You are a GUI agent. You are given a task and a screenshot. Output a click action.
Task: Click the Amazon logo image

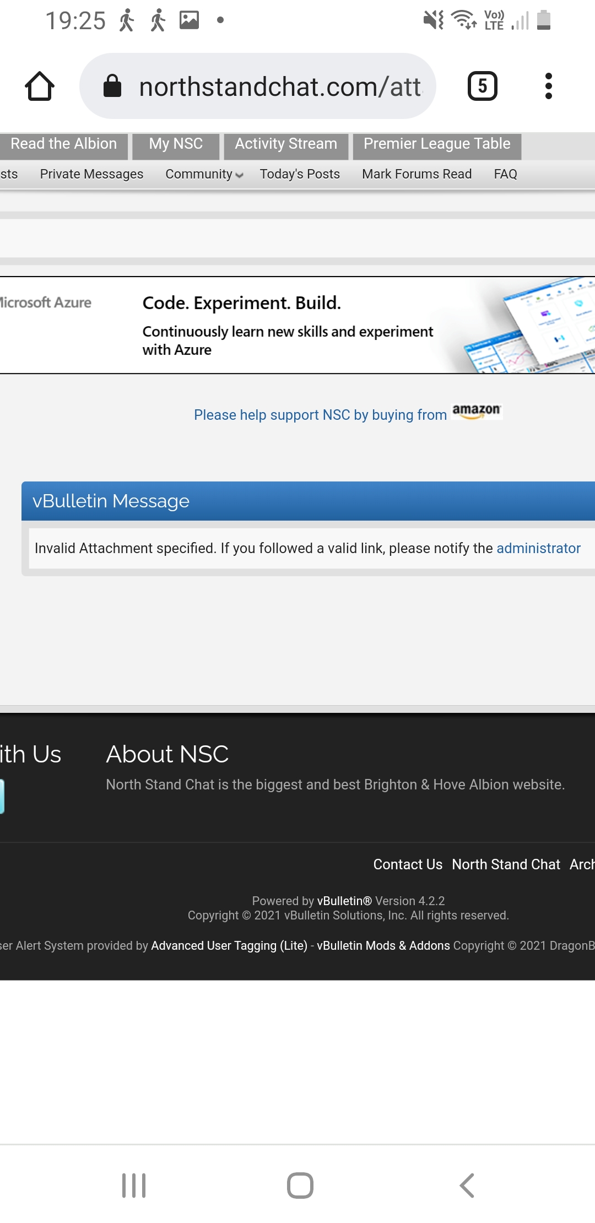point(477,412)
